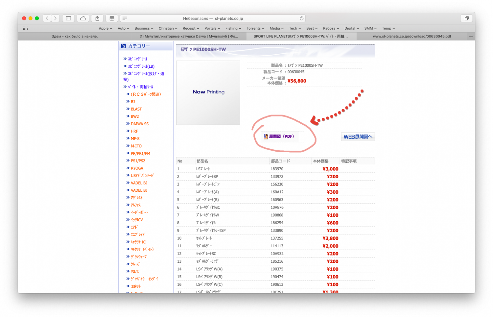Image resolution: width=493 pixels, height=317 pixels.
Task: Open iCloud Tabs from the toolbar
Action: click(x=83, y=18)
